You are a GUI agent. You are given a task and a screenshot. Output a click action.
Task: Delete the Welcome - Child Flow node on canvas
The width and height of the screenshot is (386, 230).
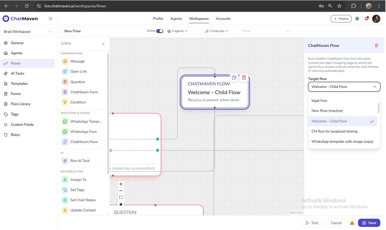coord(244,77)
